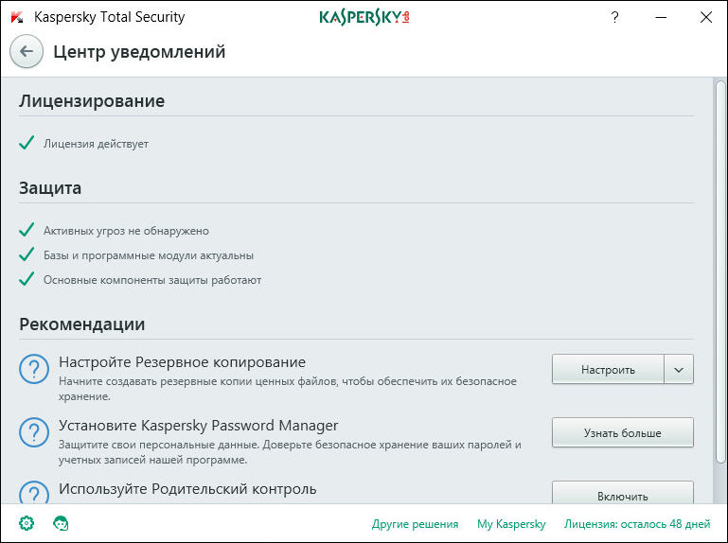The height and width of the screenshot is (543, 728).
Task: Click checkmark next to Базы и программные модули
Action: coord(27,254)
